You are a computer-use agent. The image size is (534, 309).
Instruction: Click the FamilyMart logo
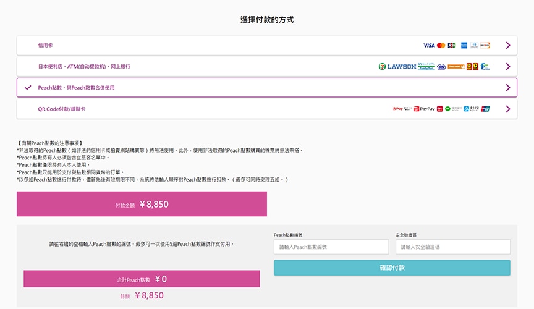pyautogui.click(x=426, y=66)
